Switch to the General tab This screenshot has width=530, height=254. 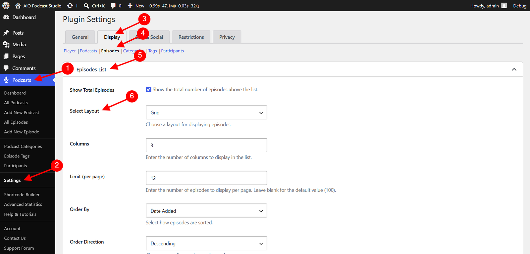pos(80,37)
